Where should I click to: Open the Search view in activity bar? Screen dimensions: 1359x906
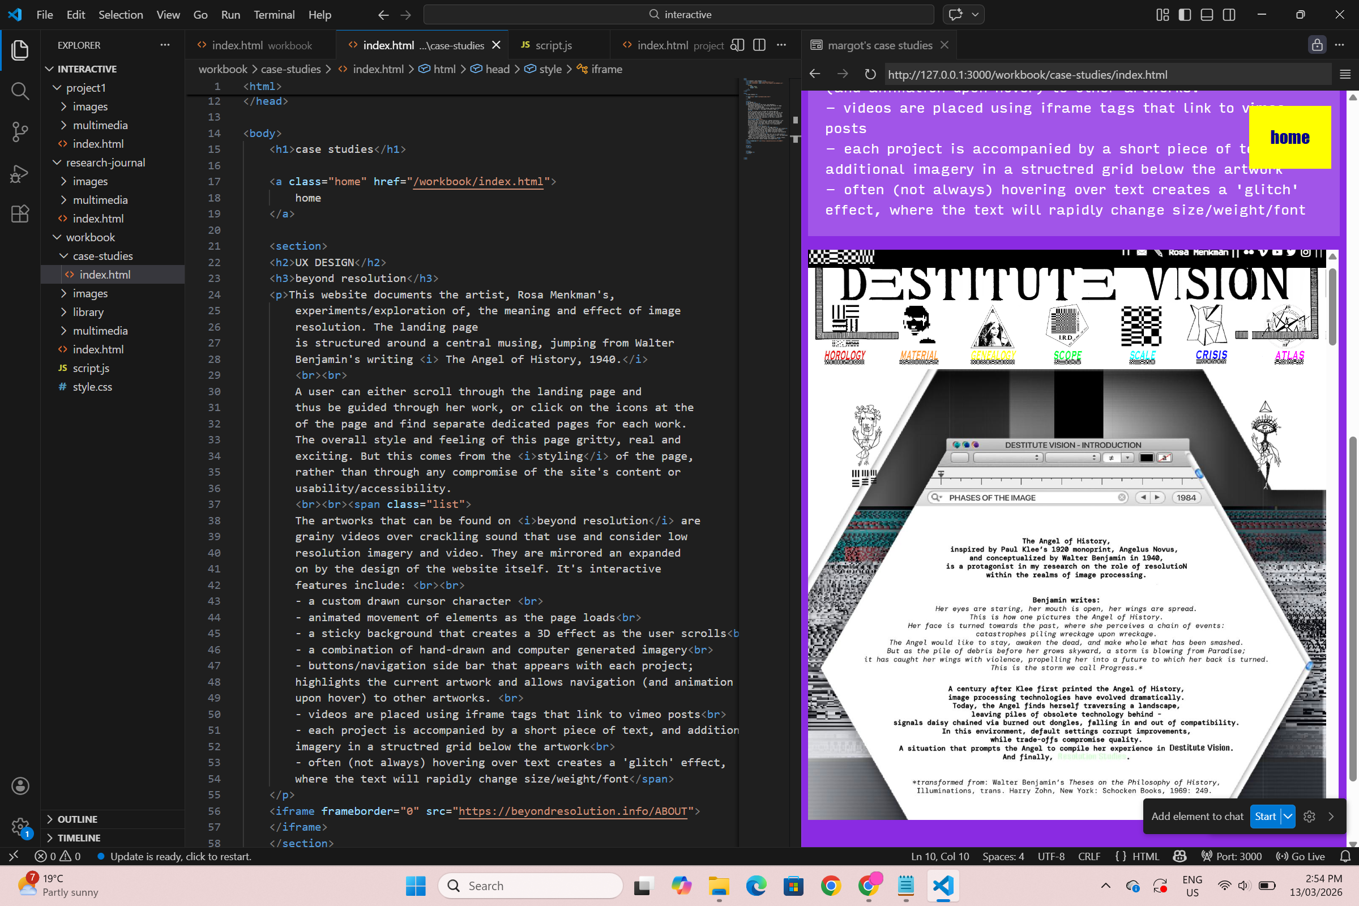[x=20, y=91]
